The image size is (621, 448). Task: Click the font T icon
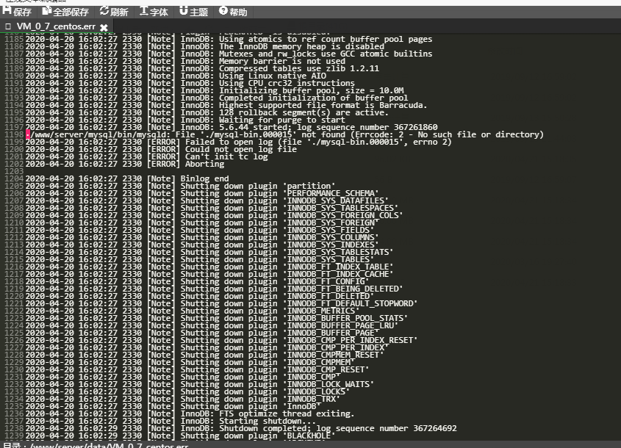click(x=144, y=11)
